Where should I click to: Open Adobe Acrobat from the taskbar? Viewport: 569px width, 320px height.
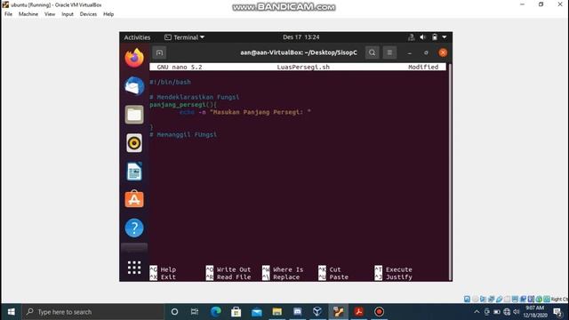[x=359, y=312]
